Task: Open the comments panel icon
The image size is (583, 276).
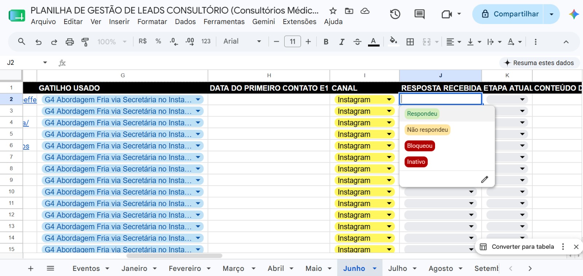Action: point(419,14)
